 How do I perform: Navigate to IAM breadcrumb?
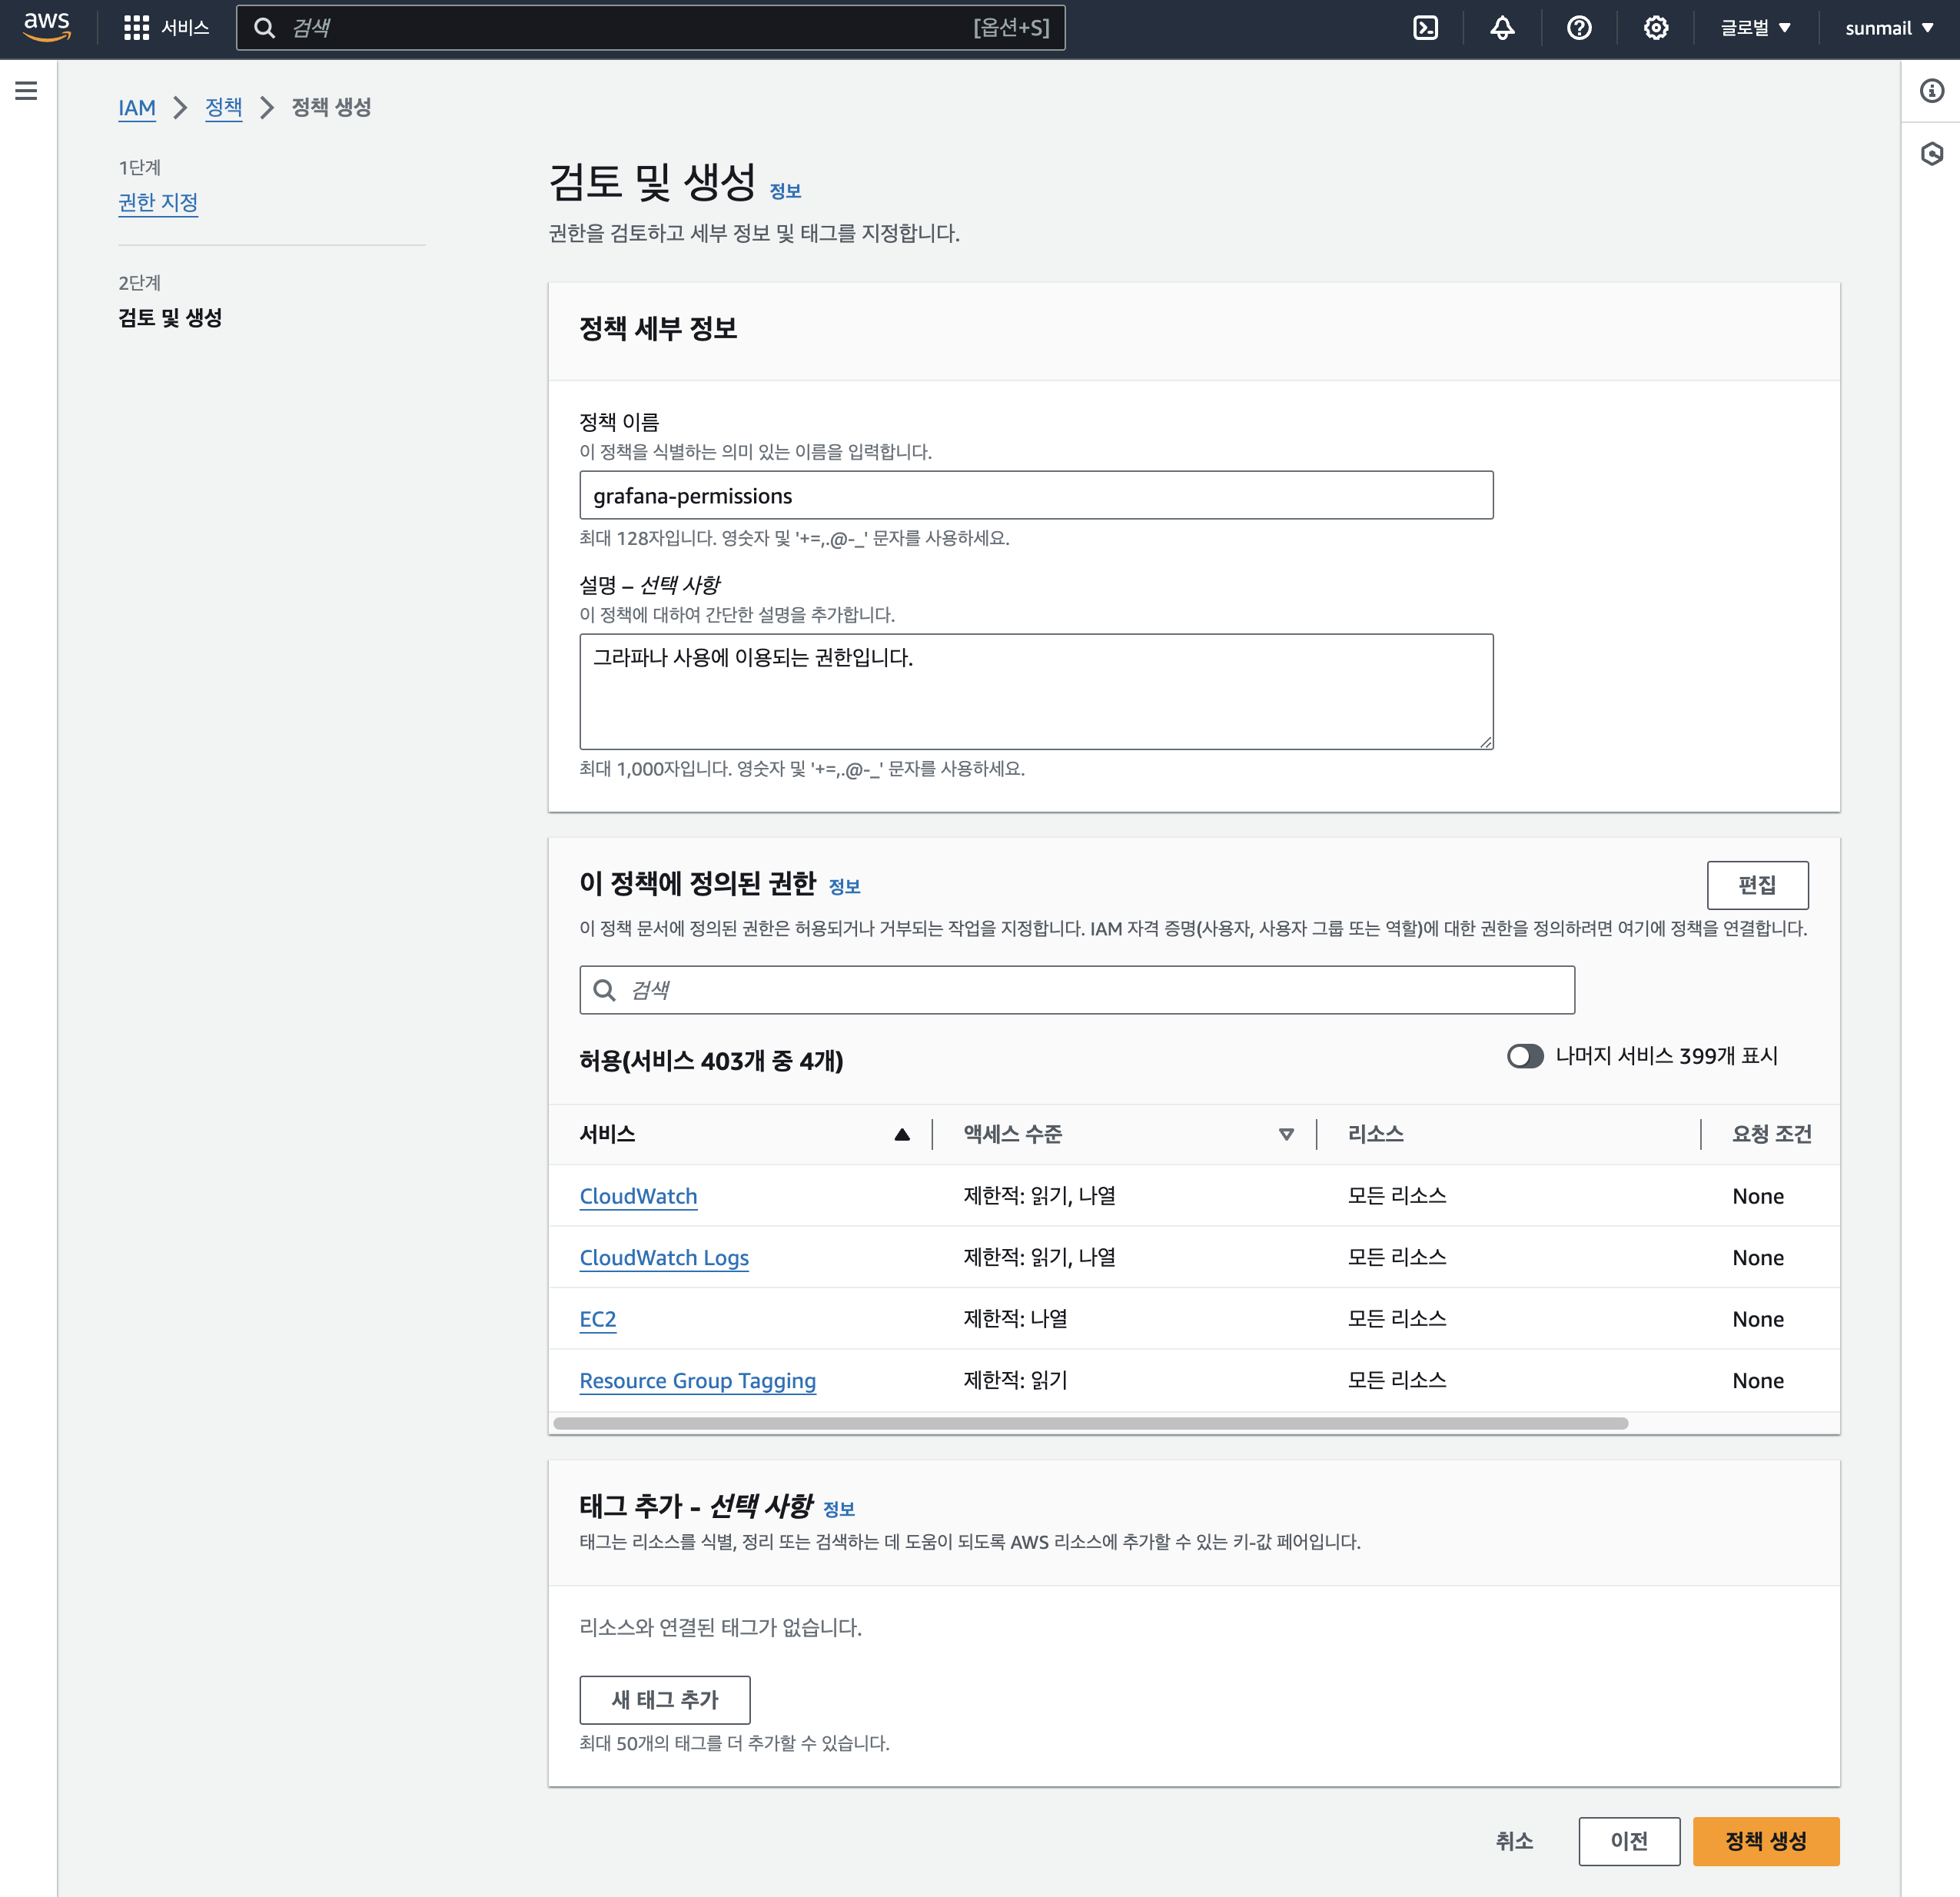coord(137,107)
